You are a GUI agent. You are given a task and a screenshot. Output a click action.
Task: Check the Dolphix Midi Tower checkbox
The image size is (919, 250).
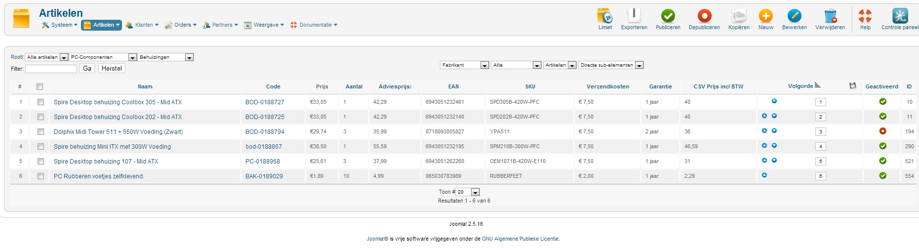click(40, 132)
